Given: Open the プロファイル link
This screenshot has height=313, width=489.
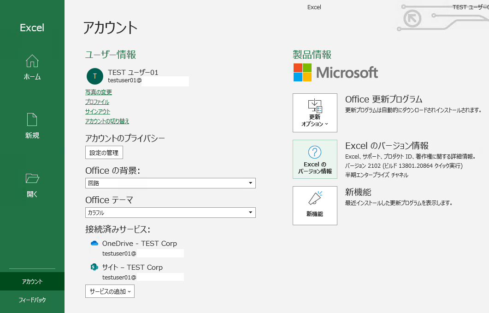Looking at the screenshot, I should click(x=97, y=102).
